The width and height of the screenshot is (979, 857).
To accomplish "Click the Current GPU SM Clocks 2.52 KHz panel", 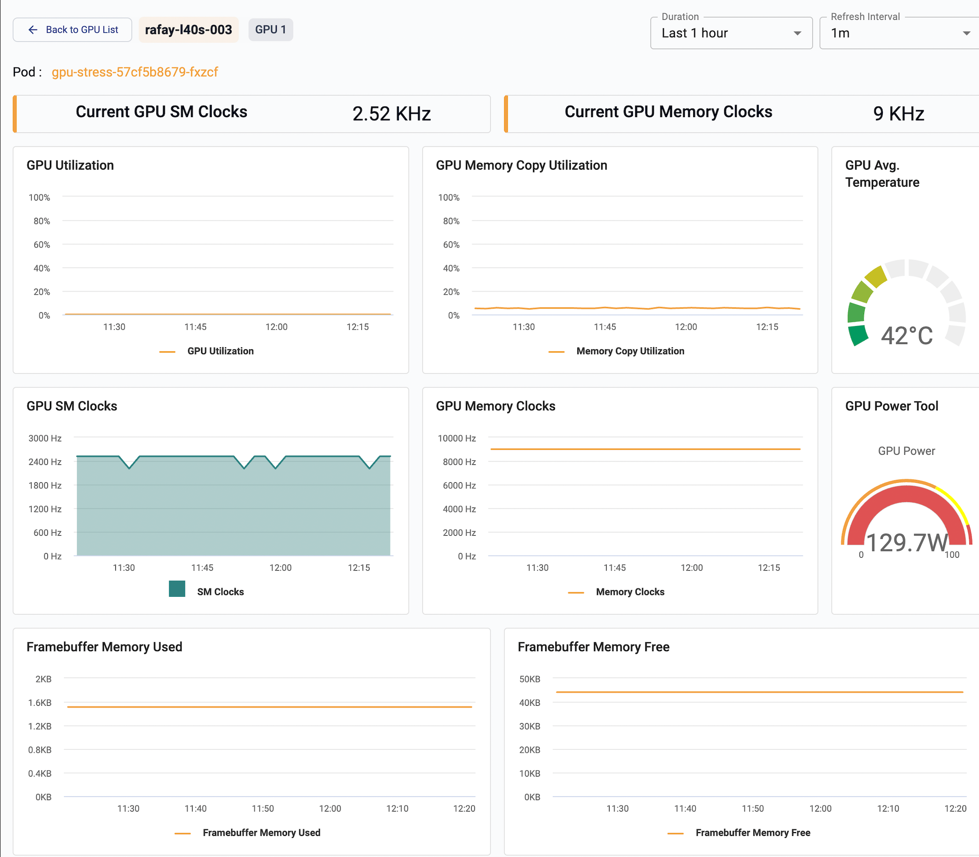I will 252,114.
